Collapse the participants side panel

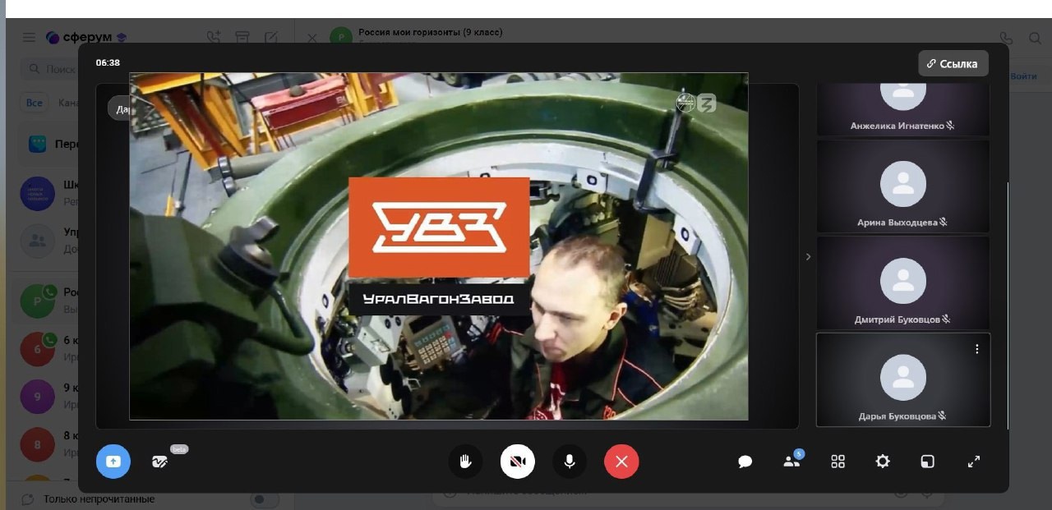point(808,256)
